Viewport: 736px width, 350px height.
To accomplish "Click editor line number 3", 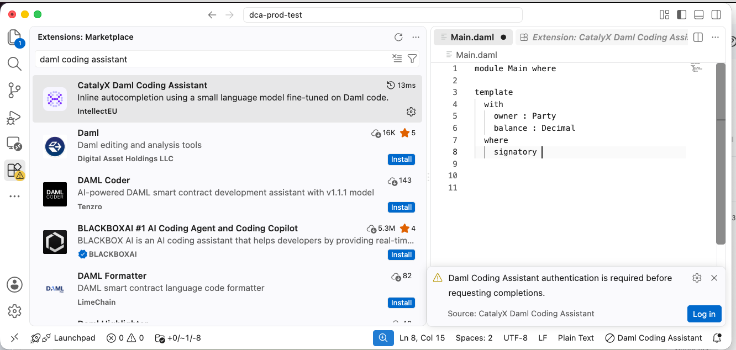I will click(455, 92).
